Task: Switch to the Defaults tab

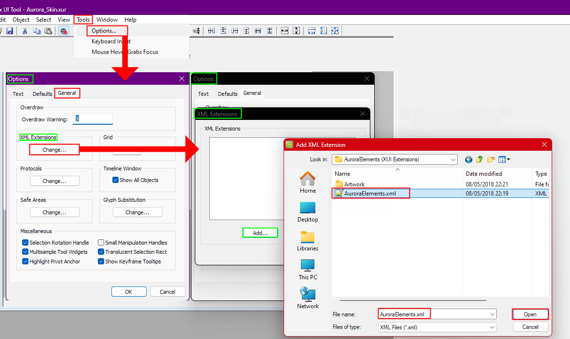Action: tap(42, 93)
